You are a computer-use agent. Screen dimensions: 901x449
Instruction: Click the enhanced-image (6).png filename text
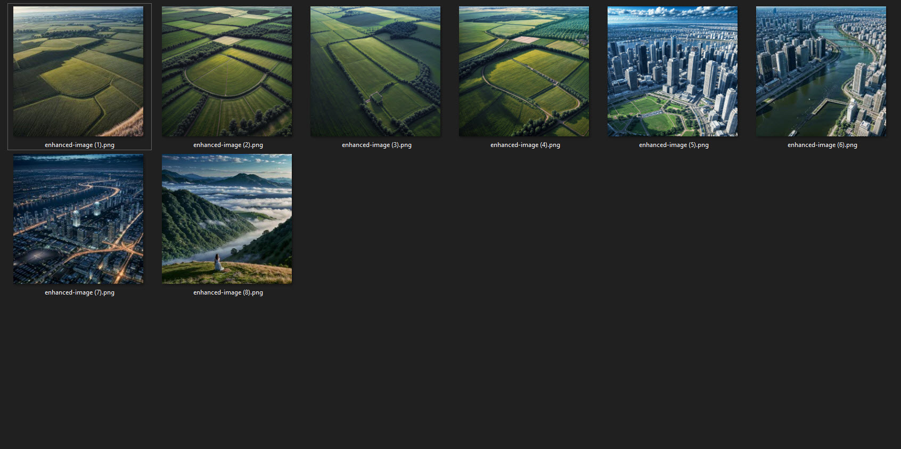tap(822, 145)
